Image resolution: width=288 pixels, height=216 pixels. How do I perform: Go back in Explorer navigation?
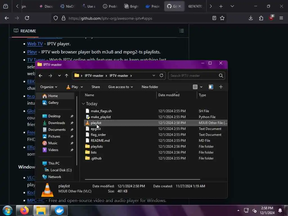(40, 76)
